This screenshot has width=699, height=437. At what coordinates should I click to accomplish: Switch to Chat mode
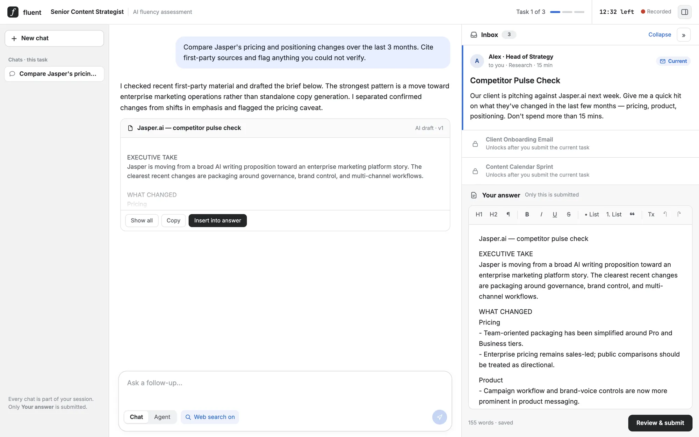point(136,417)
